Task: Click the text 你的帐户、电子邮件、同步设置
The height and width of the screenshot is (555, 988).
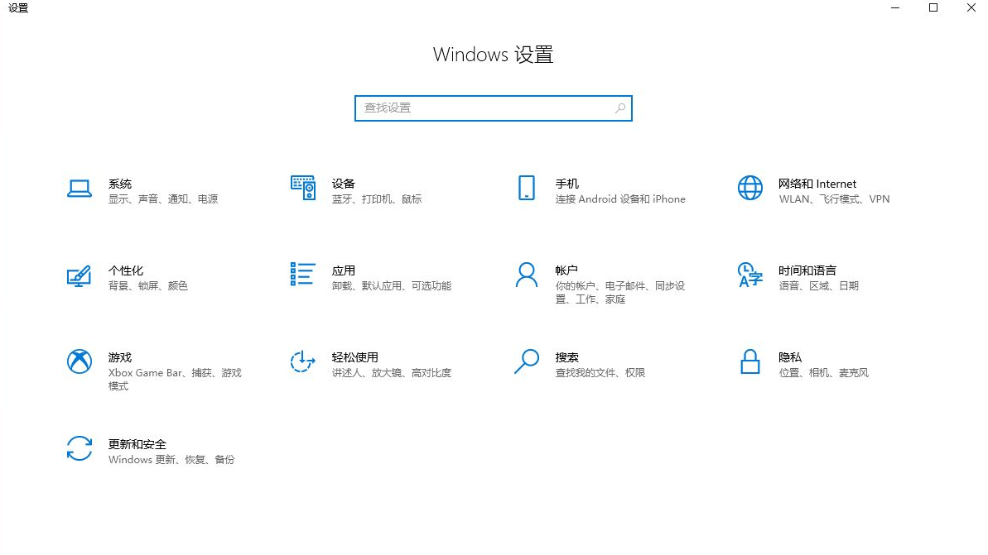Action: point(620,293)
